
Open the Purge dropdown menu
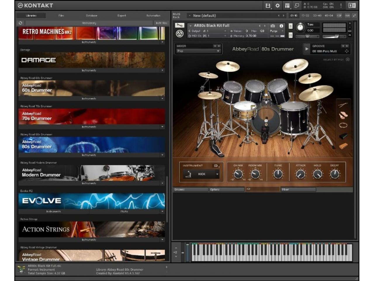pyautogui.click(x=277, y=31)
